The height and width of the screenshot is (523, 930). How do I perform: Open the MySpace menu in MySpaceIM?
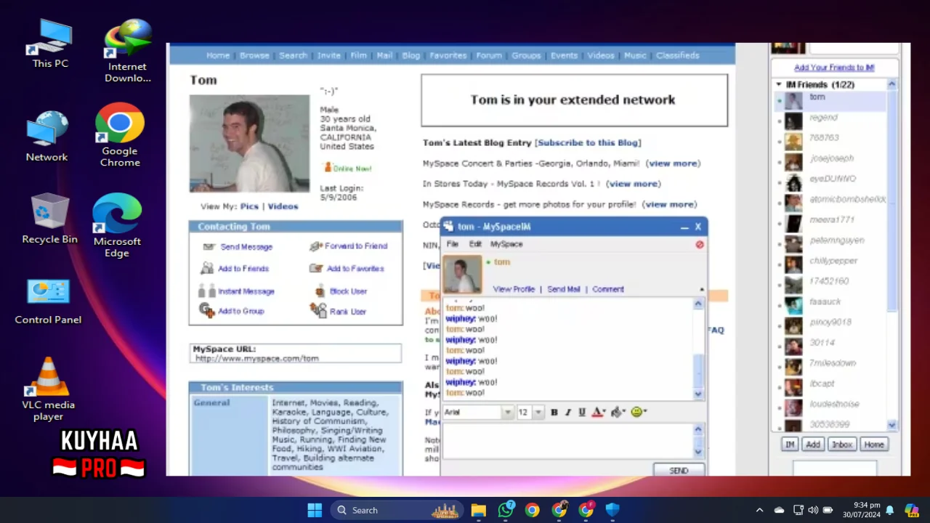[506, 244]
